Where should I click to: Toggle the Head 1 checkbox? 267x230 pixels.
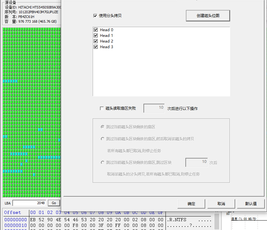point(96,35)
